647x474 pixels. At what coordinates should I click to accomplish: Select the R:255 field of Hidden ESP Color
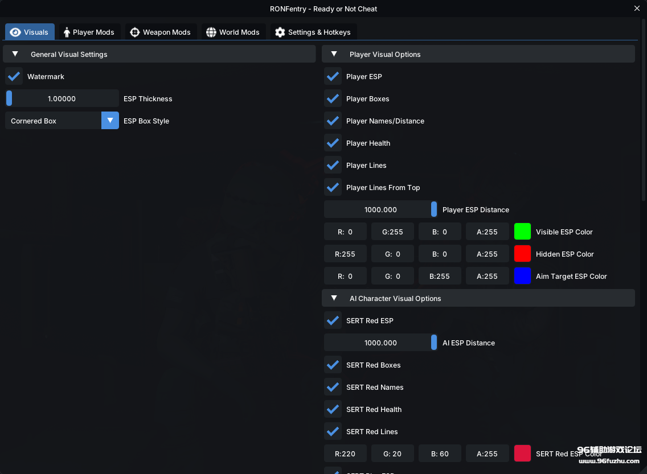[345, 254]
